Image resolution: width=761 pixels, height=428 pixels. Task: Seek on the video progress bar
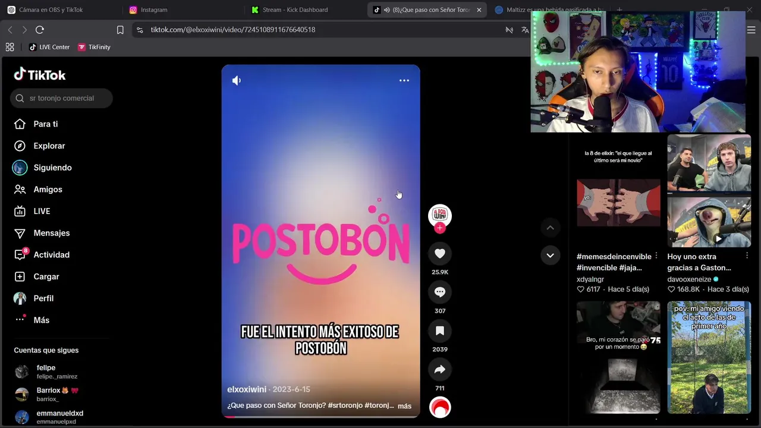click(321, 417)
